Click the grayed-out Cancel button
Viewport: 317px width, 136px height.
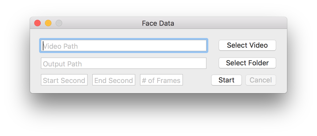pyautogui.click(x=261, y=80)
